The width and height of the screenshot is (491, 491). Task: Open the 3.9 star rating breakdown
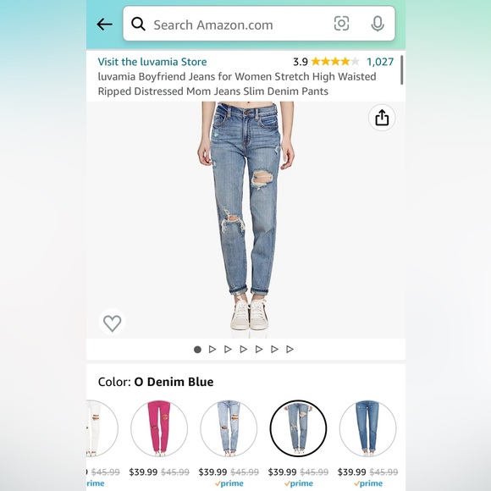click(326, 62)
